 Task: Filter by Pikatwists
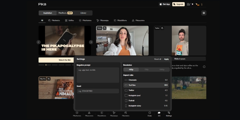coord(54,20)
